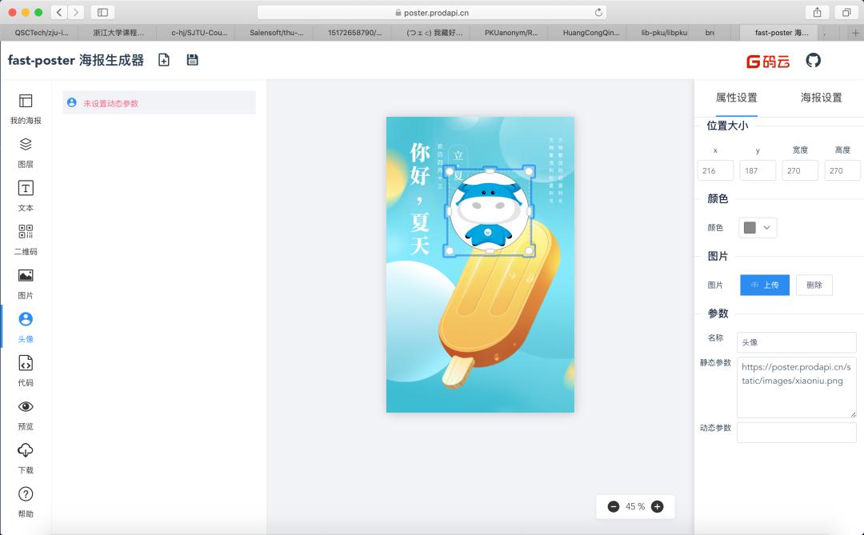
Task: Open the 浙江大学课程 browser tab
Action: tap(118, 33)
